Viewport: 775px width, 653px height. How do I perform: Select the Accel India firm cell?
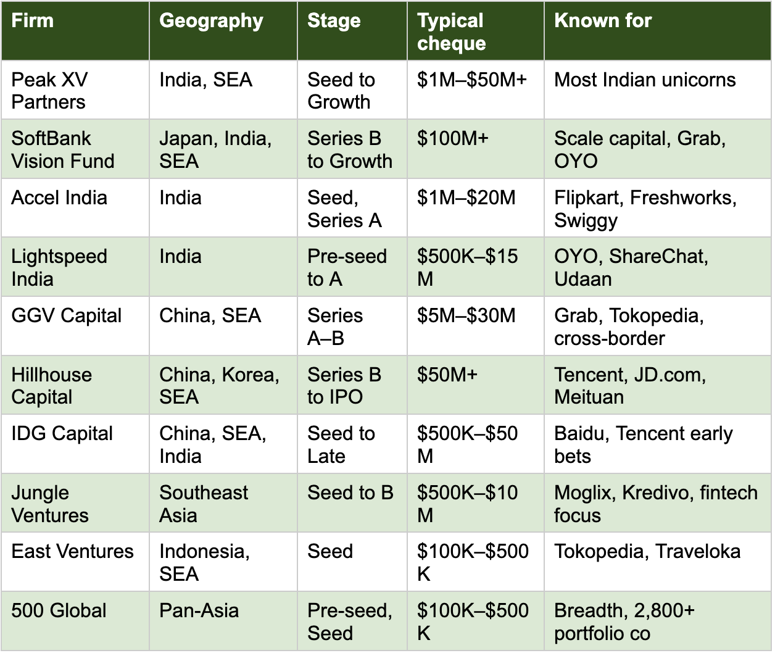tap(75, 208)
